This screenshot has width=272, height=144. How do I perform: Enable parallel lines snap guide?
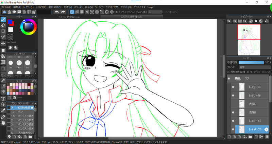click(x=77, y=12)
